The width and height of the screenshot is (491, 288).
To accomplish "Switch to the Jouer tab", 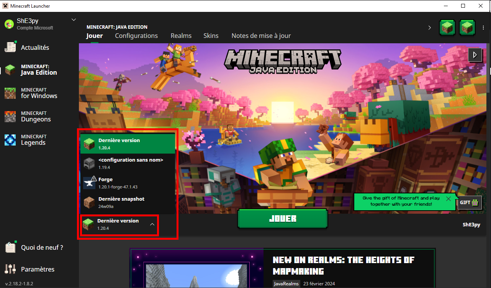I will [95, 36].
